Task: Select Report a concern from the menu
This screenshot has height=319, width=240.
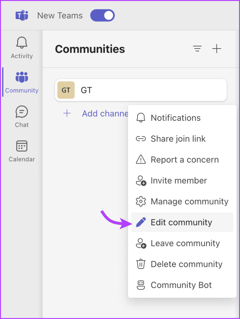Action: coord(185,160)
